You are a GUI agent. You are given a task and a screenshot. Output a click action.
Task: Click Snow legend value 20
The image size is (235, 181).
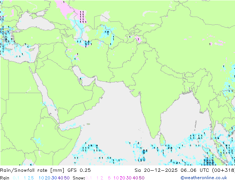tap(123, 178)
